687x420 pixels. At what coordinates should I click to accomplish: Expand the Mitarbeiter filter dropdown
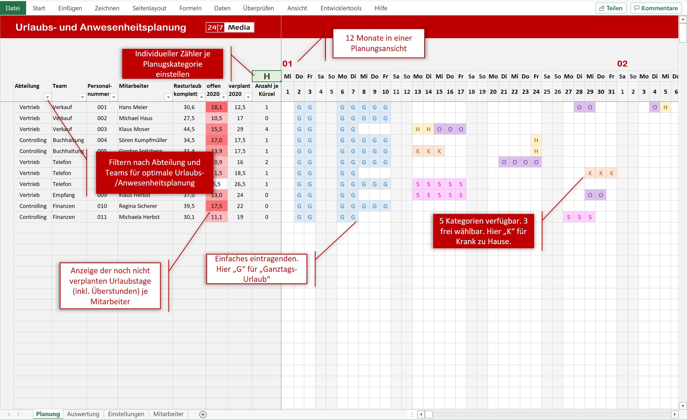point(168,97)
